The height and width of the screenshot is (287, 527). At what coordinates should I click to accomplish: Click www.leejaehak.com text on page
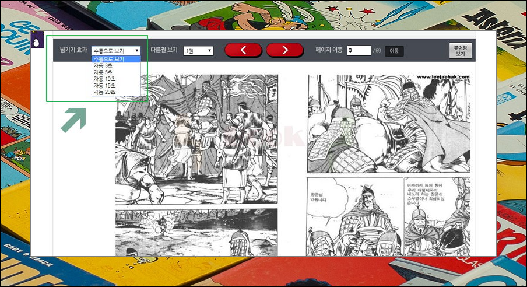(443, 77)
